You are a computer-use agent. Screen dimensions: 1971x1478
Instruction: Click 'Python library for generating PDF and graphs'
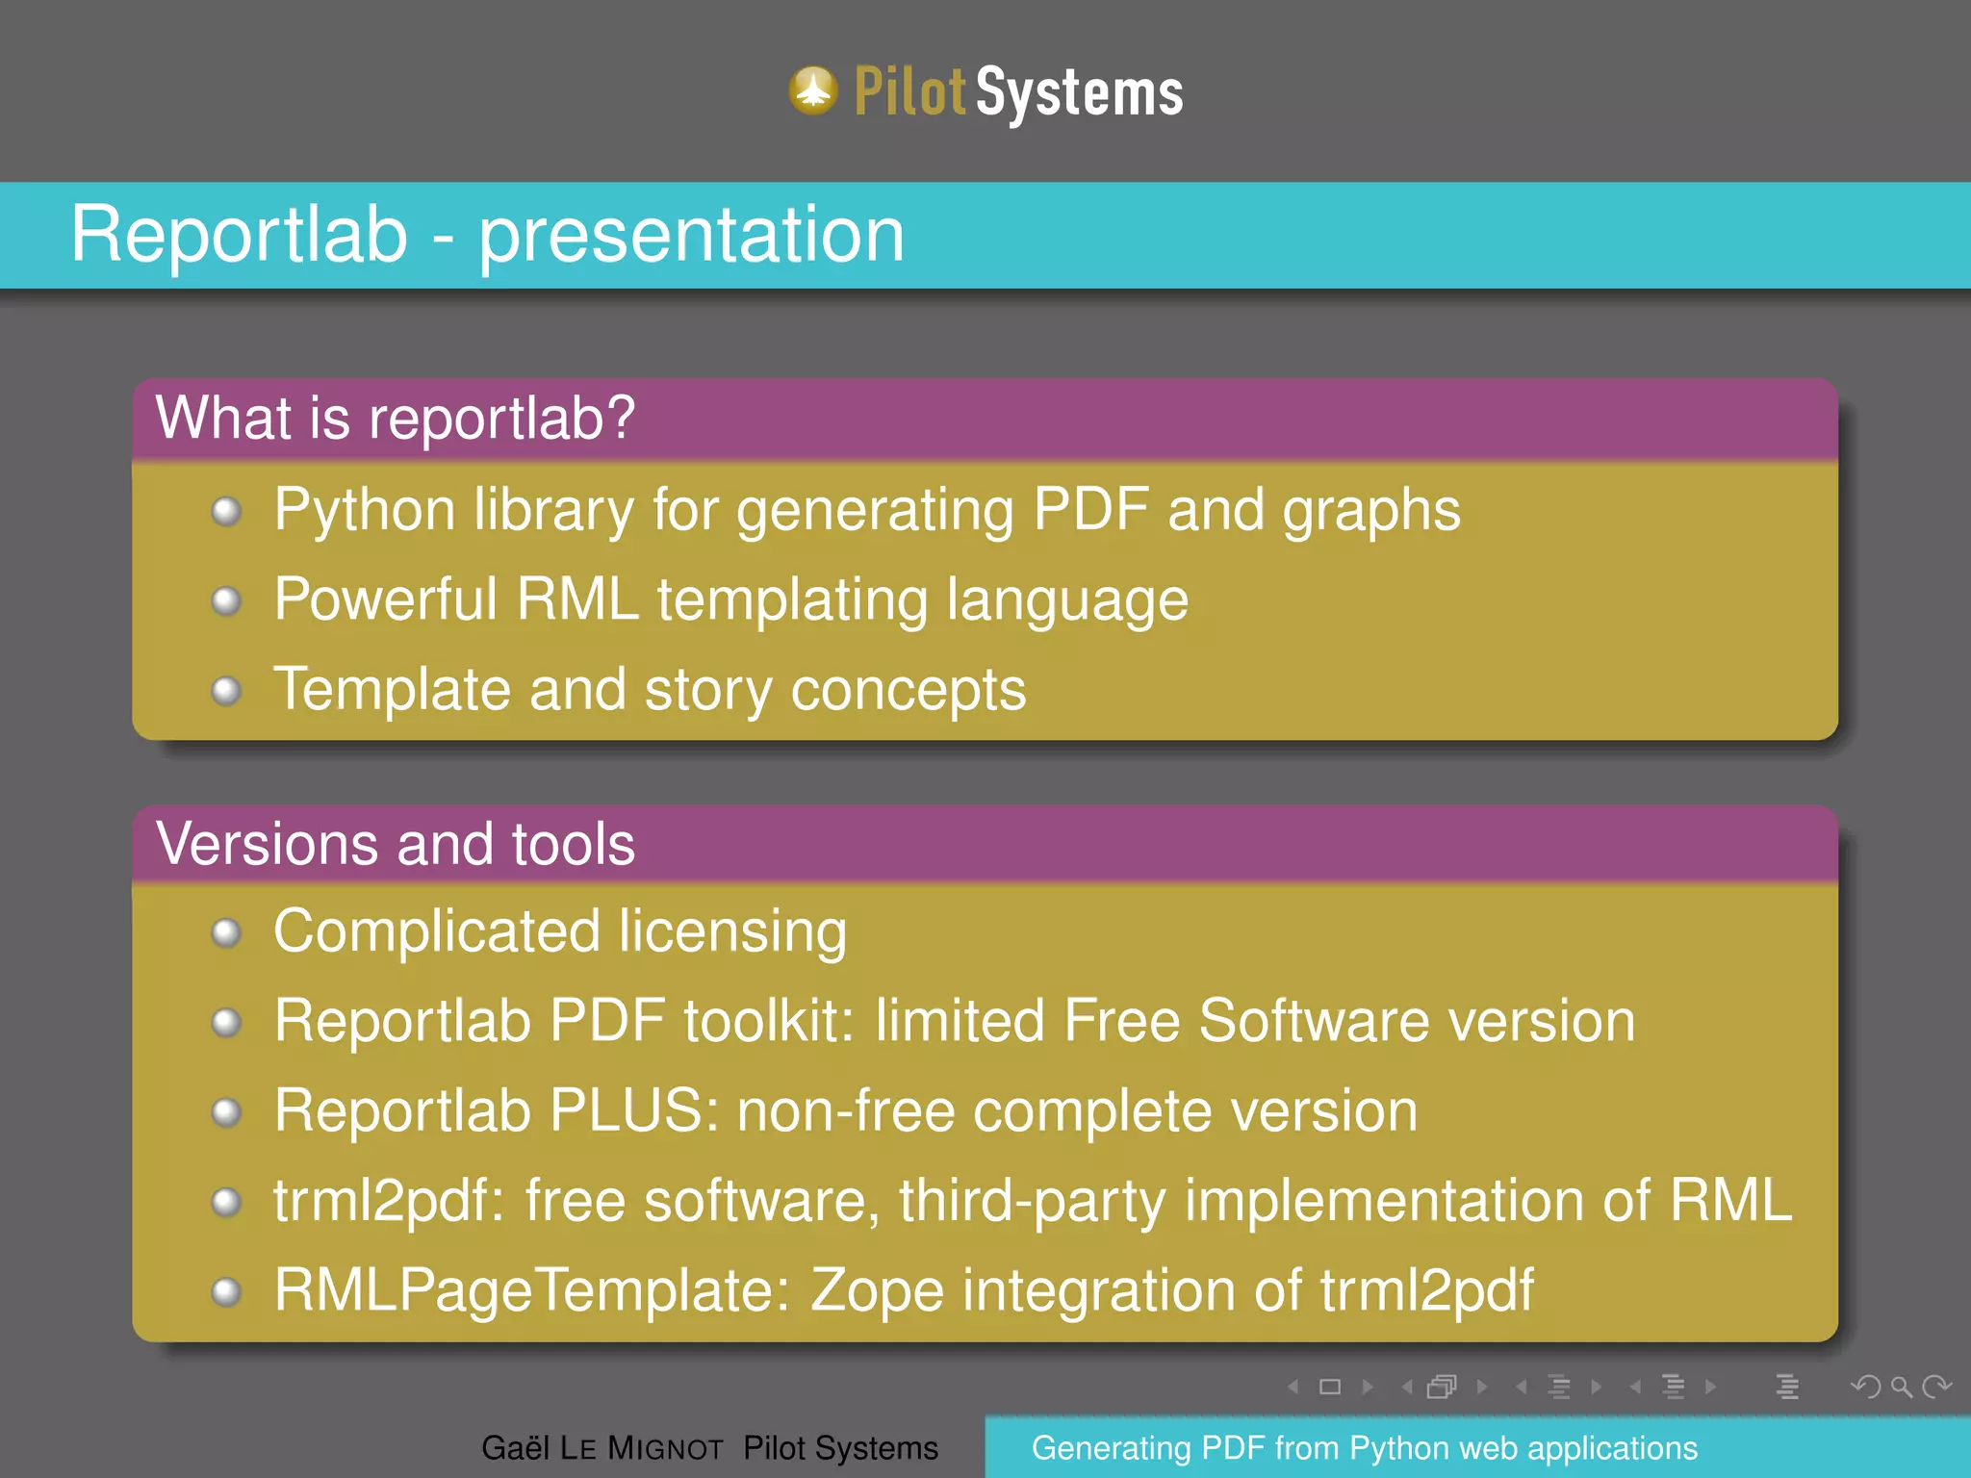tap(866, 510)
